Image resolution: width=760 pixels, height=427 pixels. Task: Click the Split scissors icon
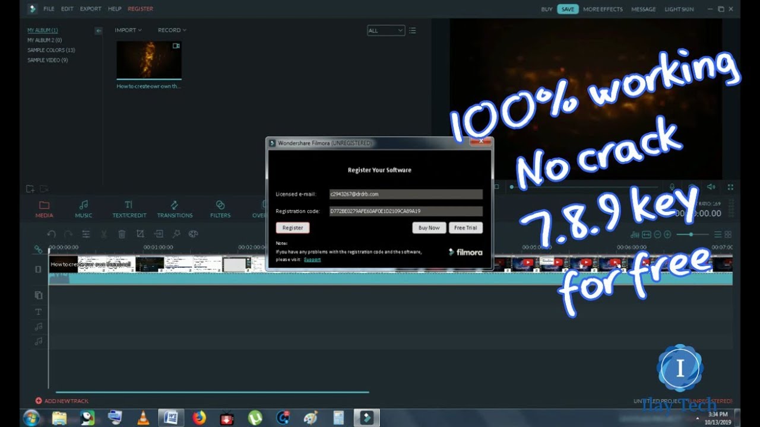(104, 234)
